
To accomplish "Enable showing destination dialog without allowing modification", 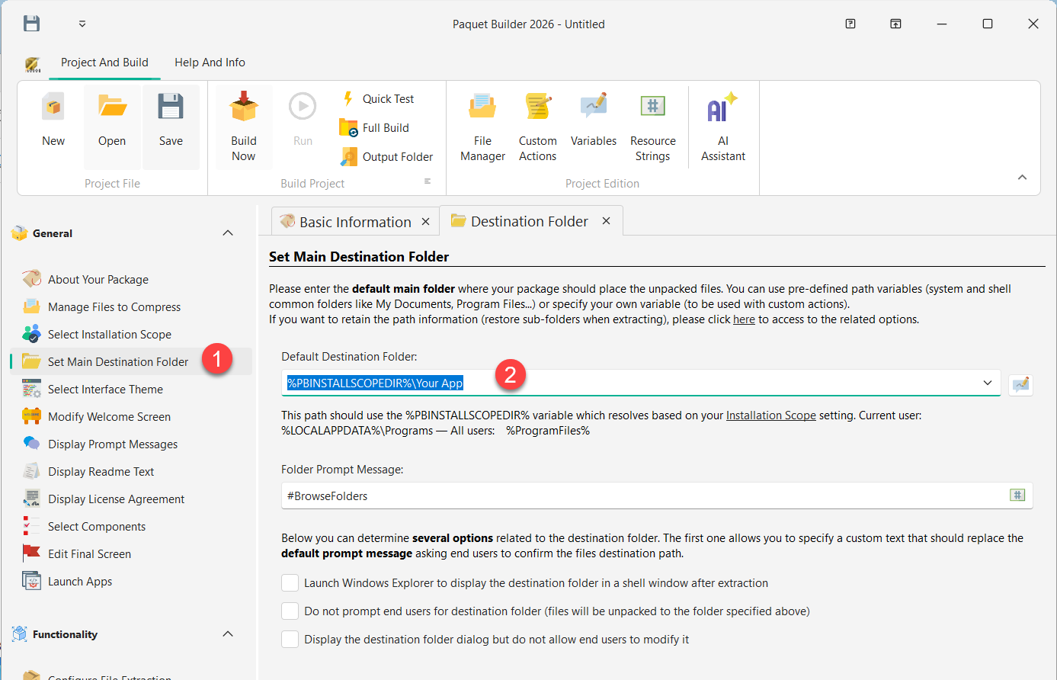I will (x=290, y=639).
